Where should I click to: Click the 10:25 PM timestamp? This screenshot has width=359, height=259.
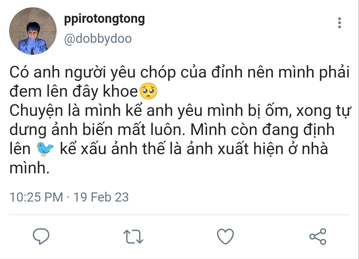(x=36, y=197)
